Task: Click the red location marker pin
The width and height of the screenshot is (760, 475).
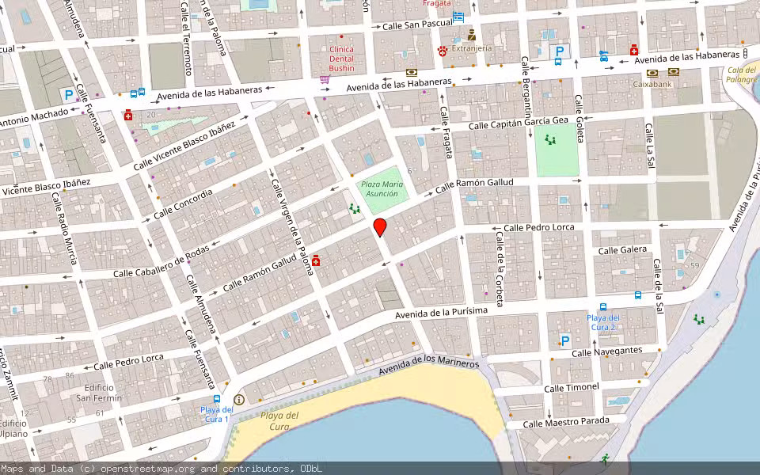Action: point(380,227)
